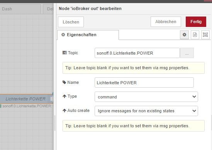
Task: Click the Abbrechen button
Action: click(166, 22)
